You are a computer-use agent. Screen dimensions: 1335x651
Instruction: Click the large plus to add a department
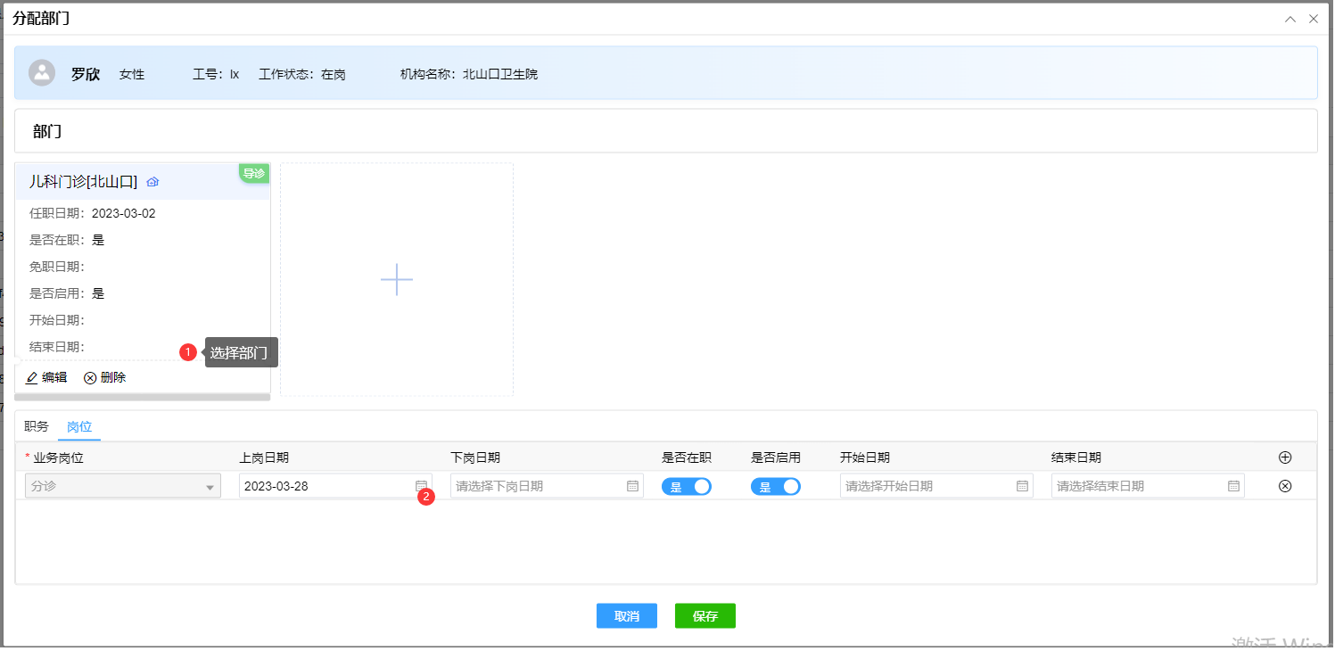(x=397, y=280)
